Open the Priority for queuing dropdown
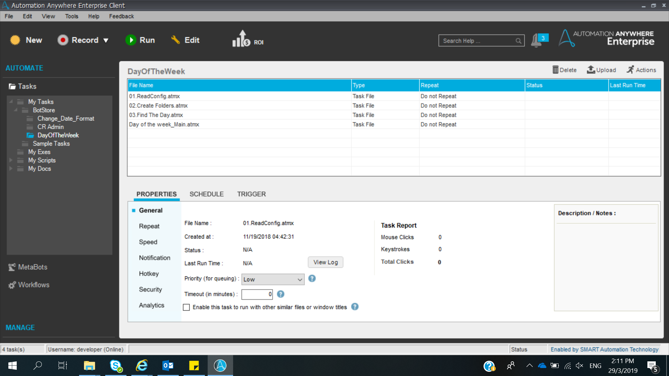 tap(273, 279)
